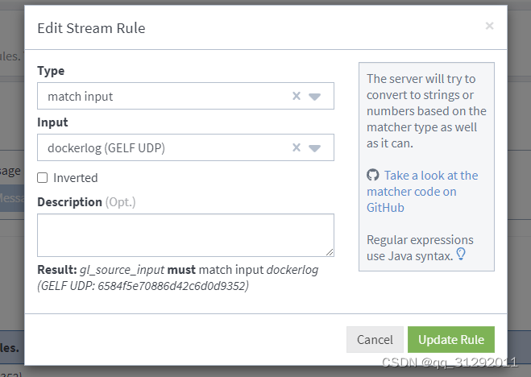
Task: Click the green Update Rule button
Action: click(450, 339)
